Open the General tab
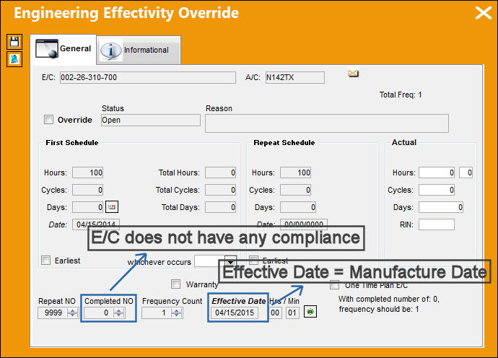The height and width of the screenshot is (358, 498). tap(64, 49)
